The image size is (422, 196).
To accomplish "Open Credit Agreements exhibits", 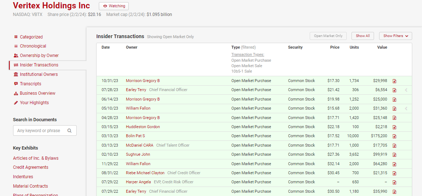I will pyautogui.click(x=31, y=167).
